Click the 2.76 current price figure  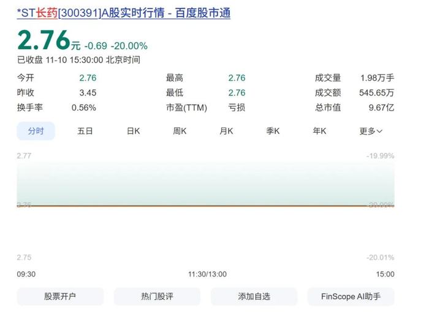(43, 41)
